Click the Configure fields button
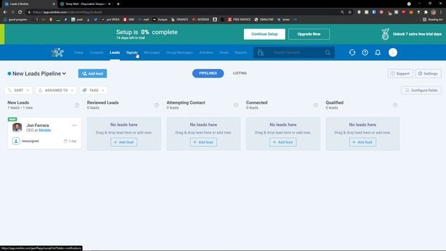 (x=421, y=91)
